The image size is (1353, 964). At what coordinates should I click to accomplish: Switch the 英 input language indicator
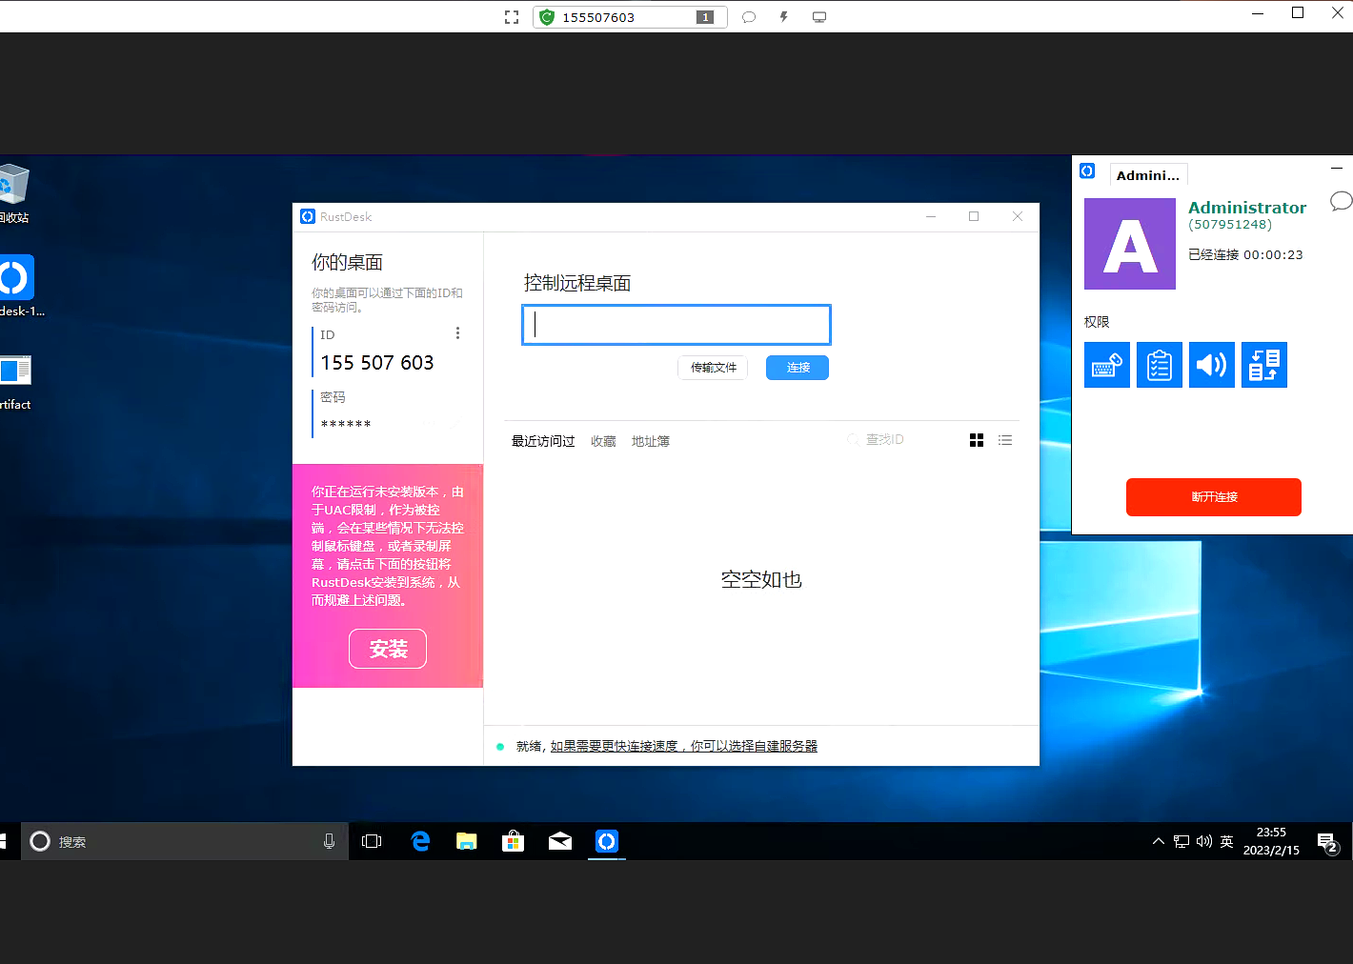click(1226, 841)
